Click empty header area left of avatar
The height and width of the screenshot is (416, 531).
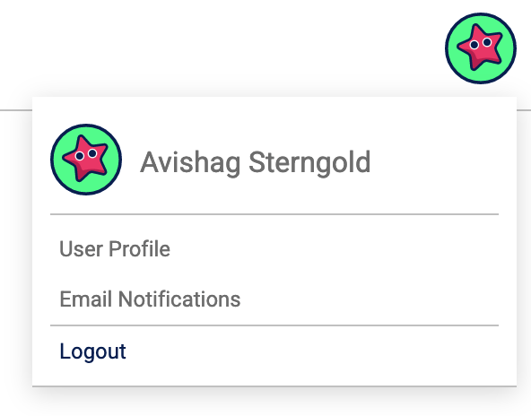[x=220, y=48]
